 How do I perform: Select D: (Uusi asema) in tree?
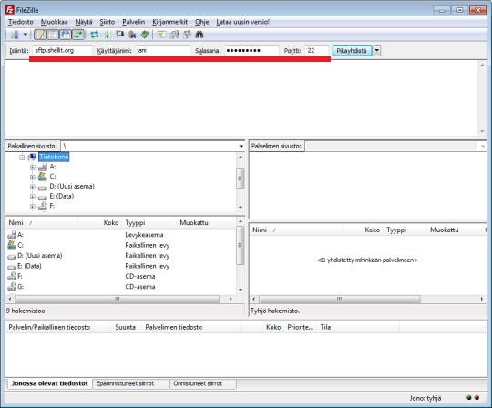pyautogui.click(x=72, y=187)
